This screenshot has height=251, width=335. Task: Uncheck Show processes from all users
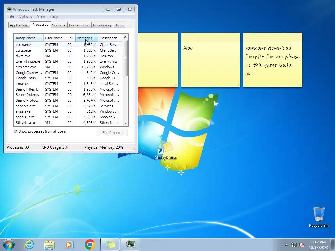pyautogui.click(x=16, y=131)
